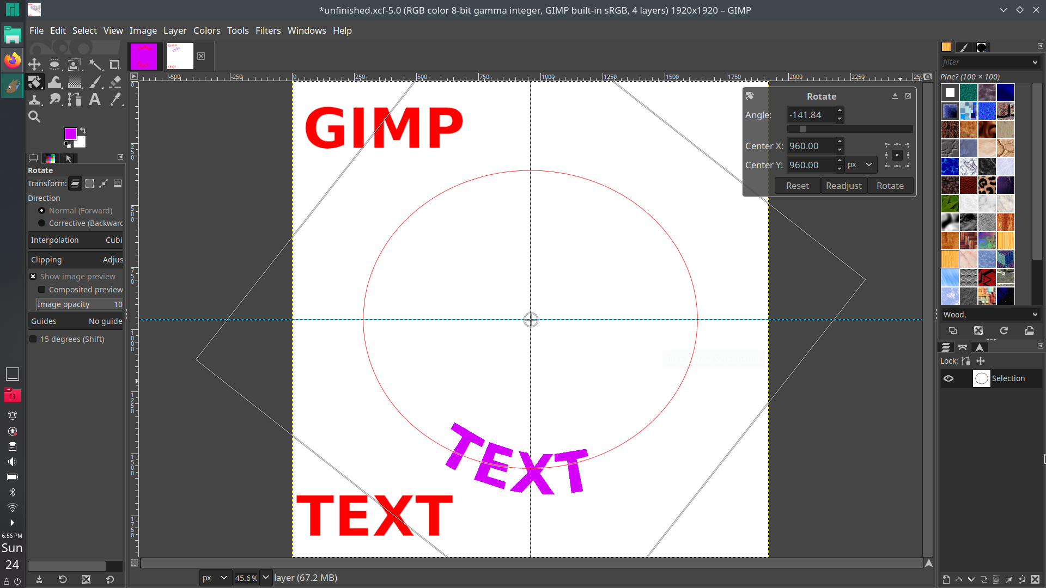Select the Fuzzy Select magic wand tool
The image size is (1046, 588).
point(95,65)
